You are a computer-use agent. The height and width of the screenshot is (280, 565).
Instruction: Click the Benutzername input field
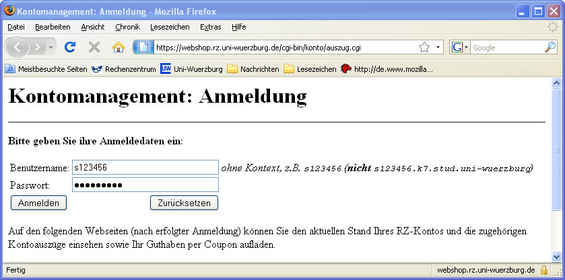pos(145,167)
